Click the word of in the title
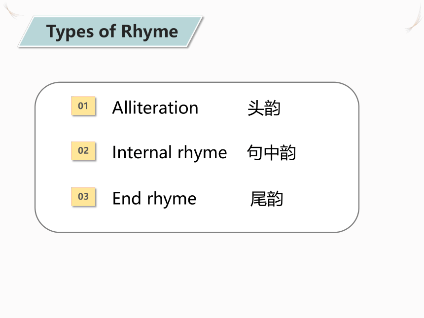 [107, 31]
